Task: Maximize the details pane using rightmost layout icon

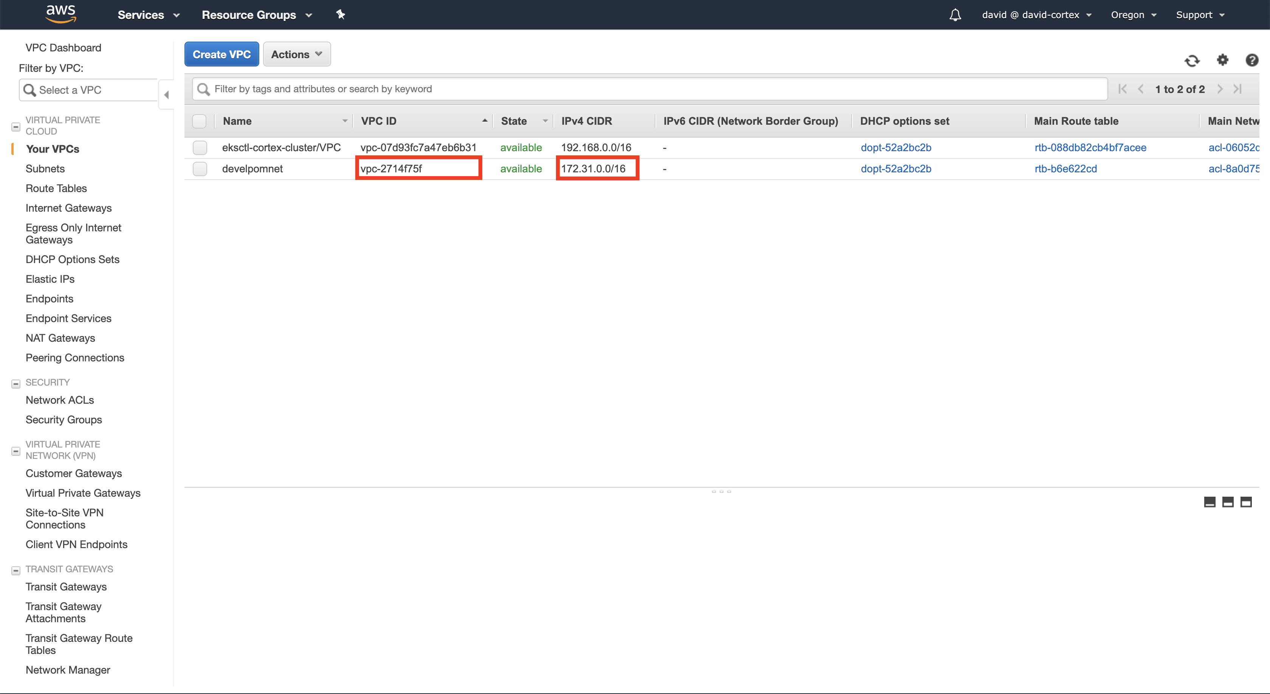Action: point(1246,502)
